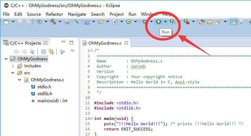Click the Collapse All icon in Projects view
This screenshot has width=251, height=136.
pos(43,52)
